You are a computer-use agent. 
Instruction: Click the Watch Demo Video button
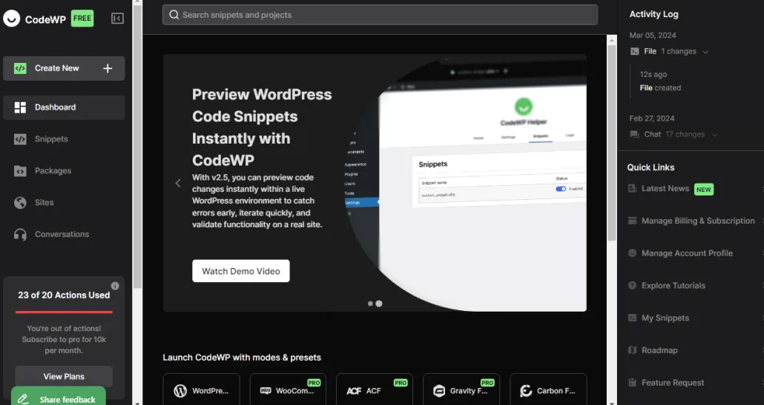[x=241, y=271]
